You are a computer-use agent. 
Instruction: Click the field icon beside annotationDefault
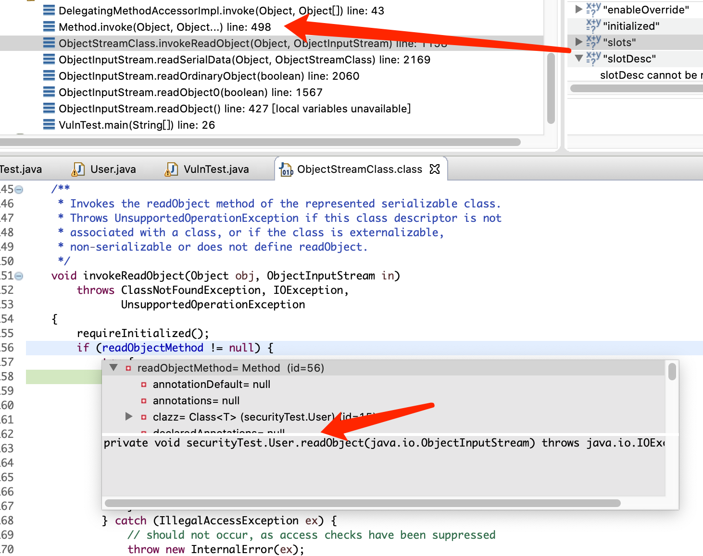point(144,385)
